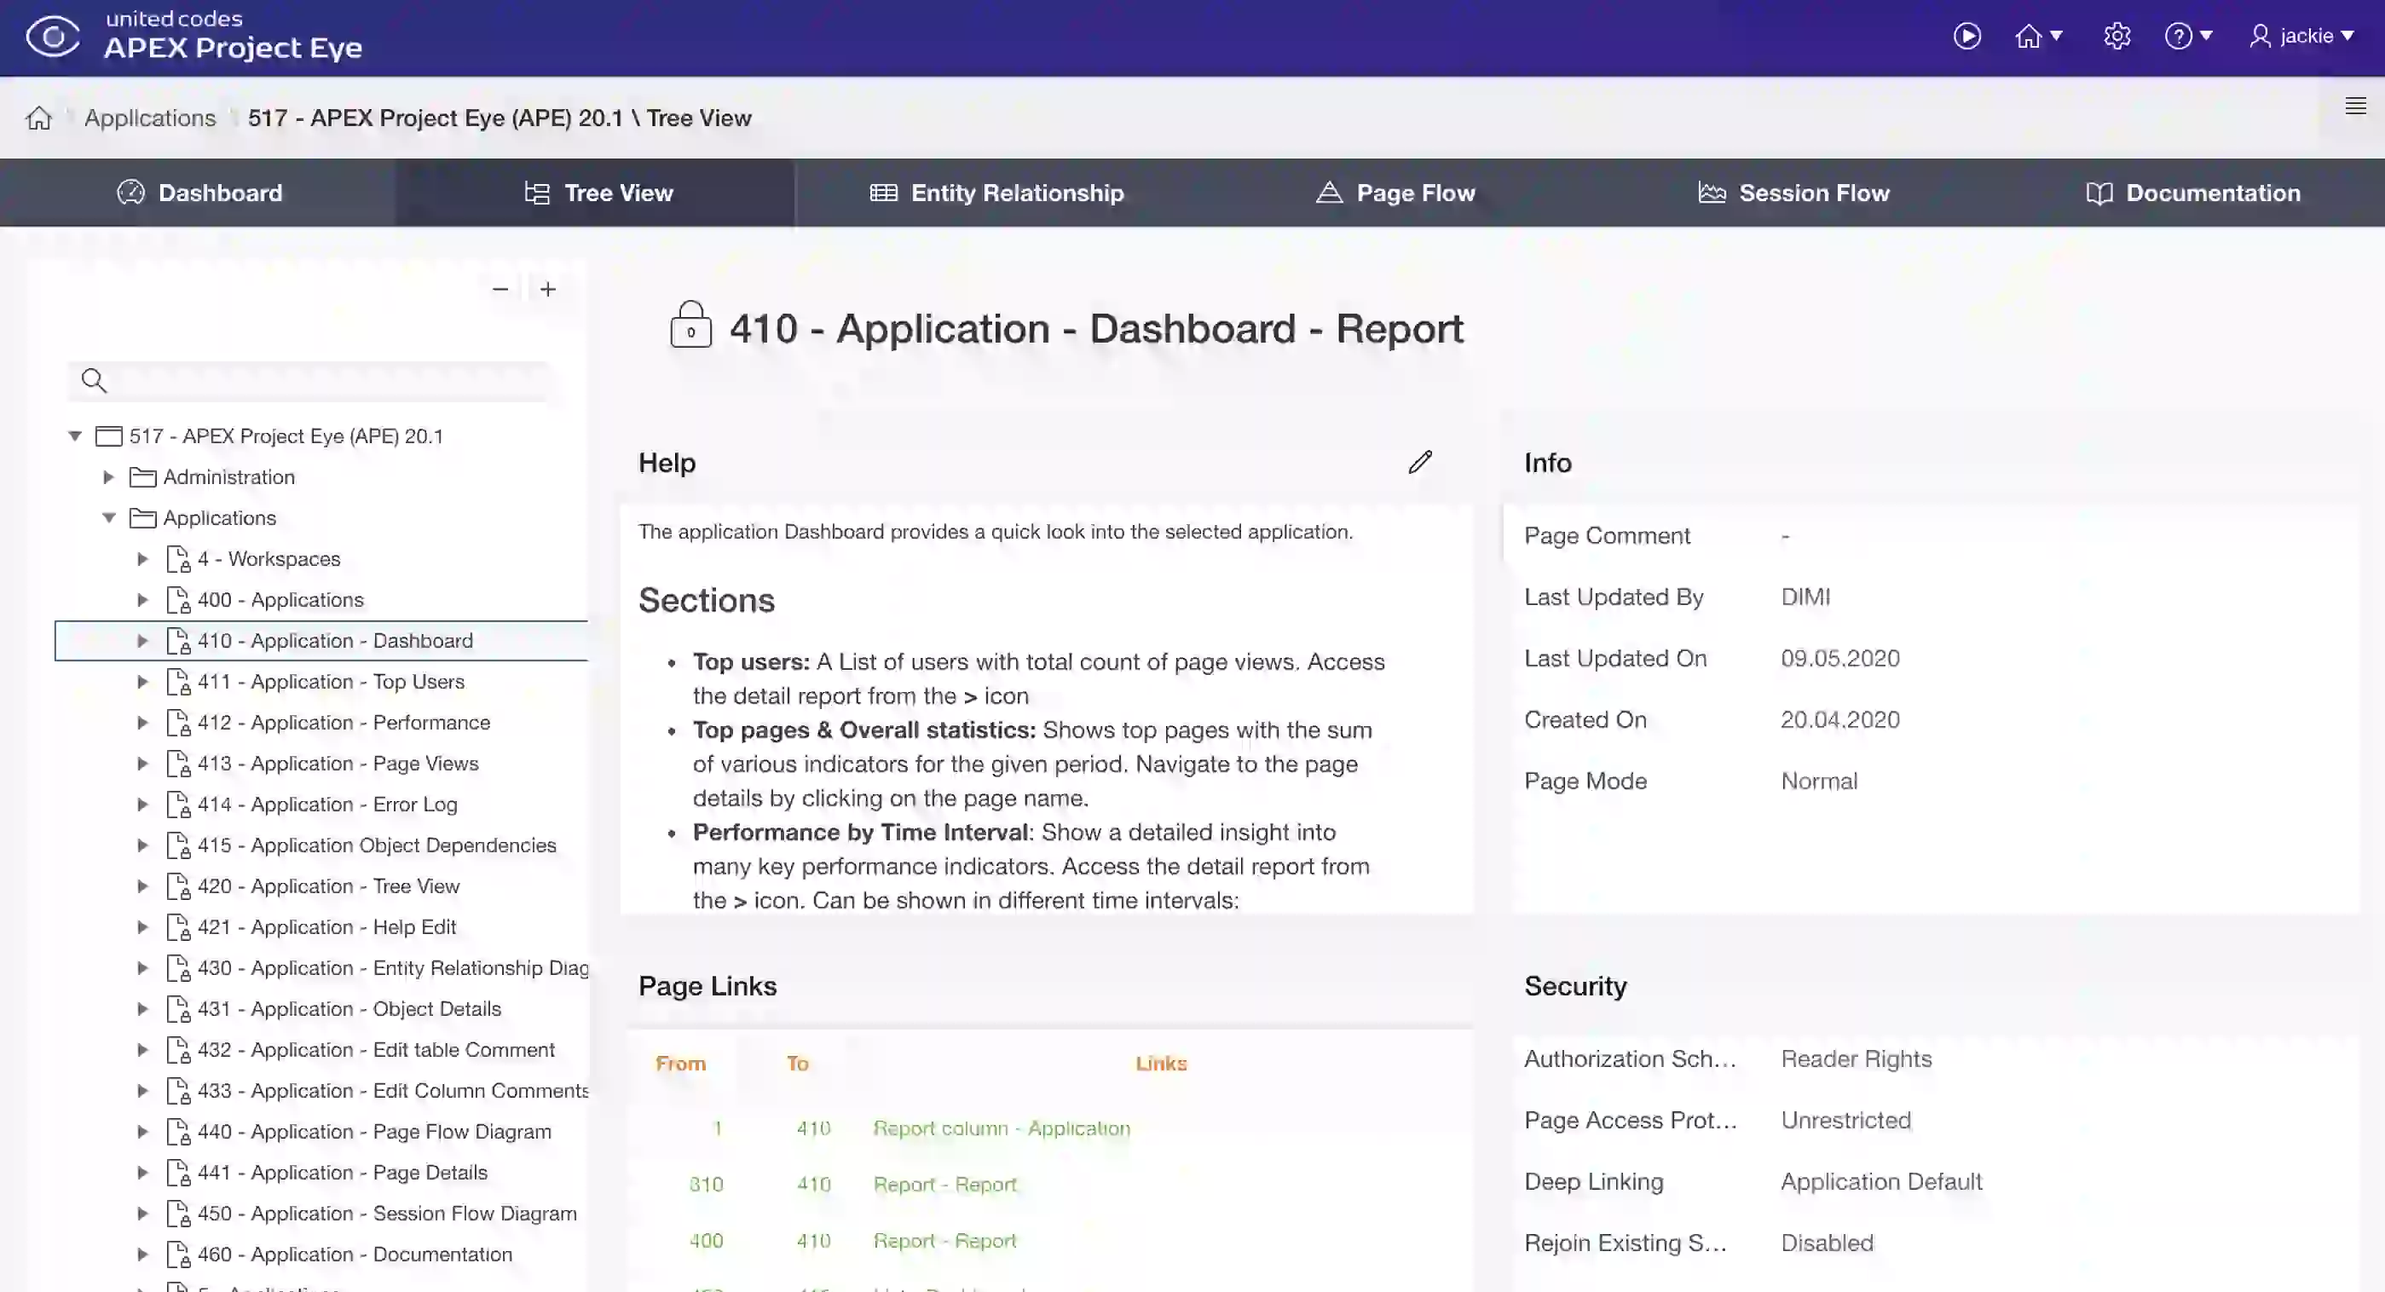Select 460 - Application - Documentation
Viewport: 2385px width, 1292px height.
coord(355,1254)
